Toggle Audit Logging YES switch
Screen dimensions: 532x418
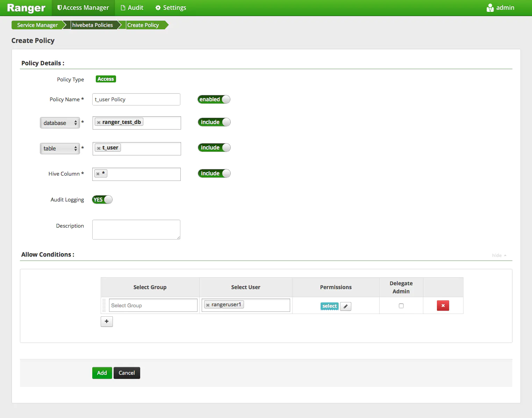(102, 199)
